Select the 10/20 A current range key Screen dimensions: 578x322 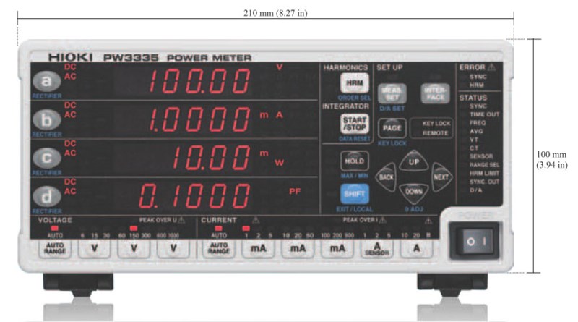coord(417,247)
